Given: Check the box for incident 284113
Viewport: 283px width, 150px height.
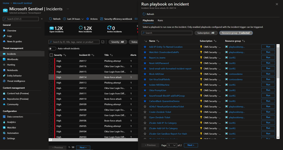Looking at the screenshot, I should coord(51,83).
